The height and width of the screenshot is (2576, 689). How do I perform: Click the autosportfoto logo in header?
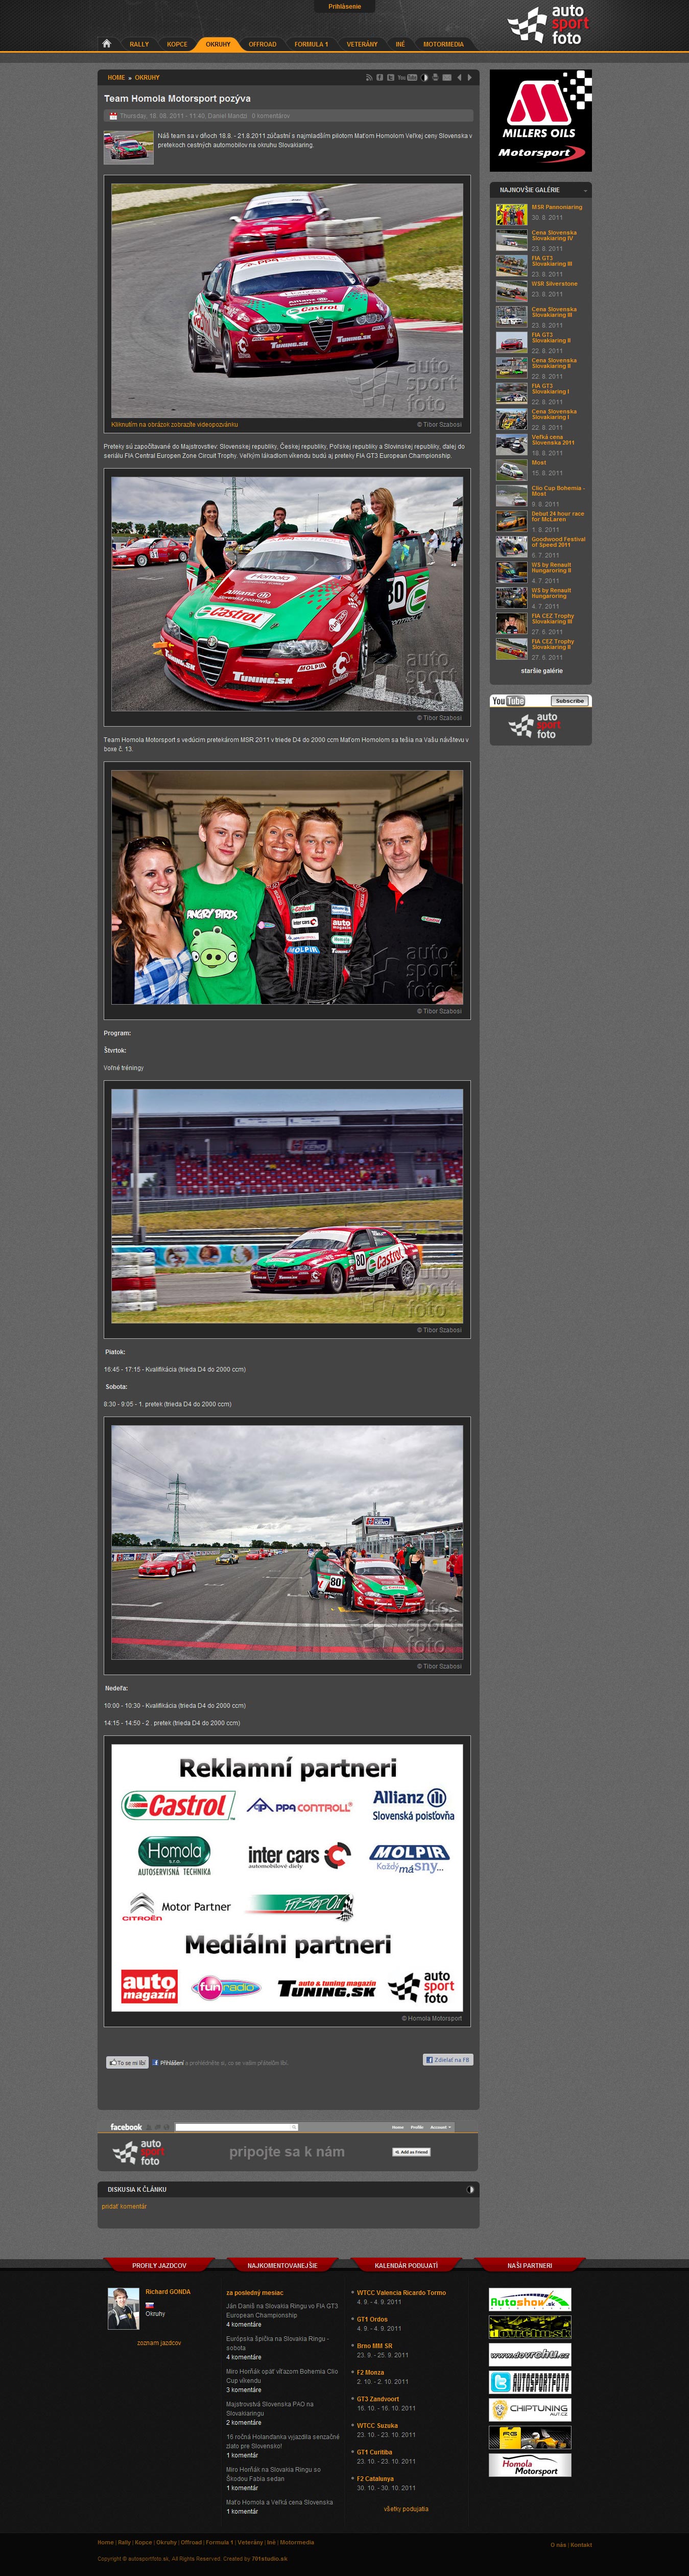pos(548,25)
